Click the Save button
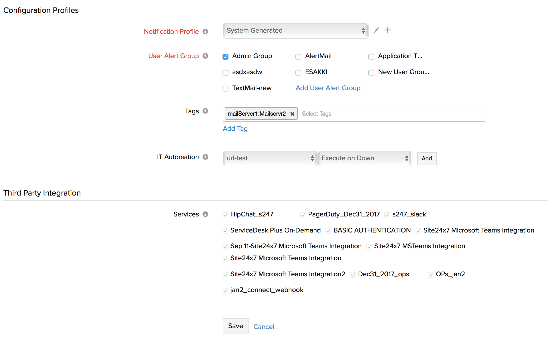 tap(235, 326)
